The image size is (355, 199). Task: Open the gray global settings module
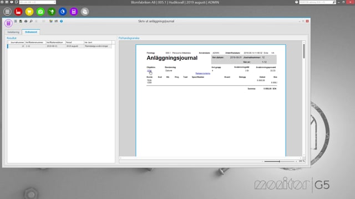tap(85, 12)
